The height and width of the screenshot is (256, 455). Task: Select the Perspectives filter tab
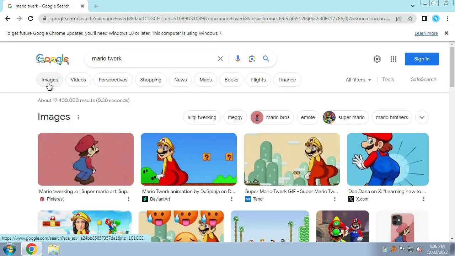(x=113, y=80)
